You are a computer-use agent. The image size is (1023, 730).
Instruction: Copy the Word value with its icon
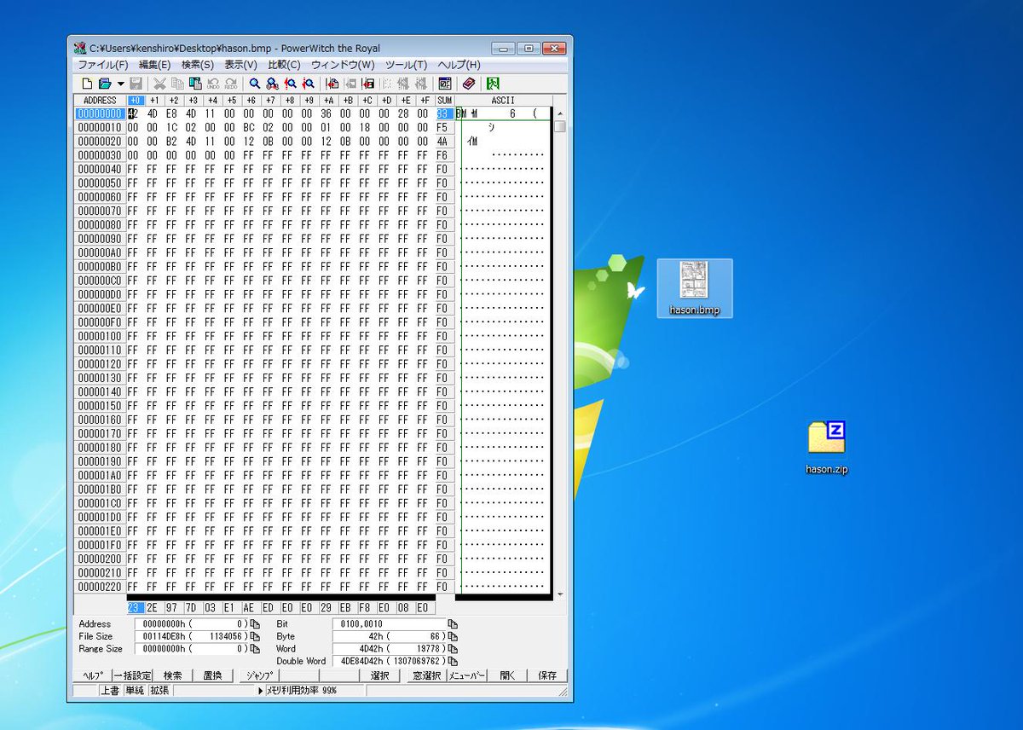[453, 649]
